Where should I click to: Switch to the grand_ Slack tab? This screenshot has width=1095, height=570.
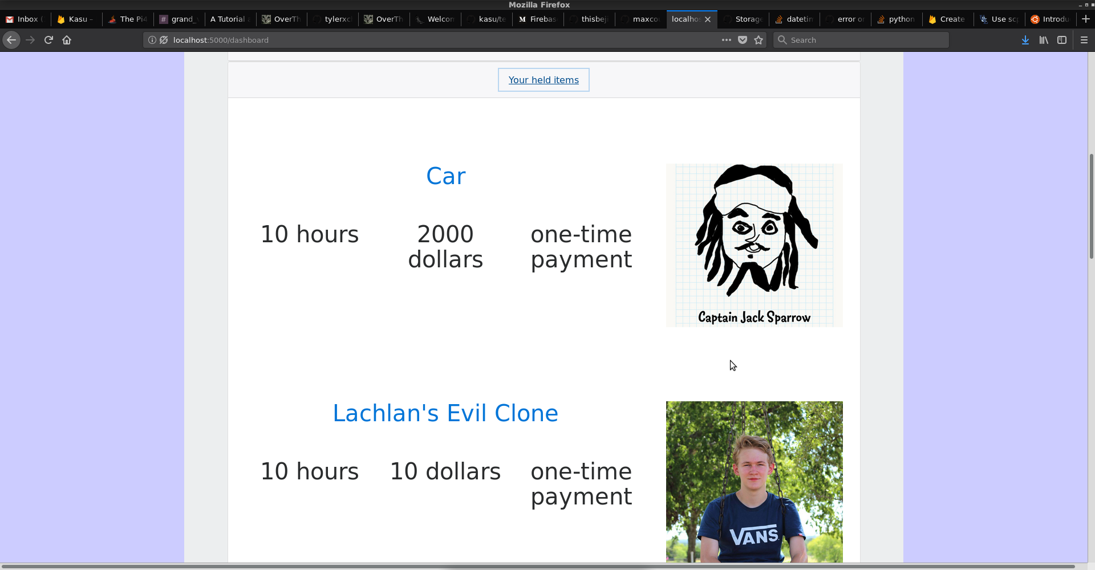point(179,19)
